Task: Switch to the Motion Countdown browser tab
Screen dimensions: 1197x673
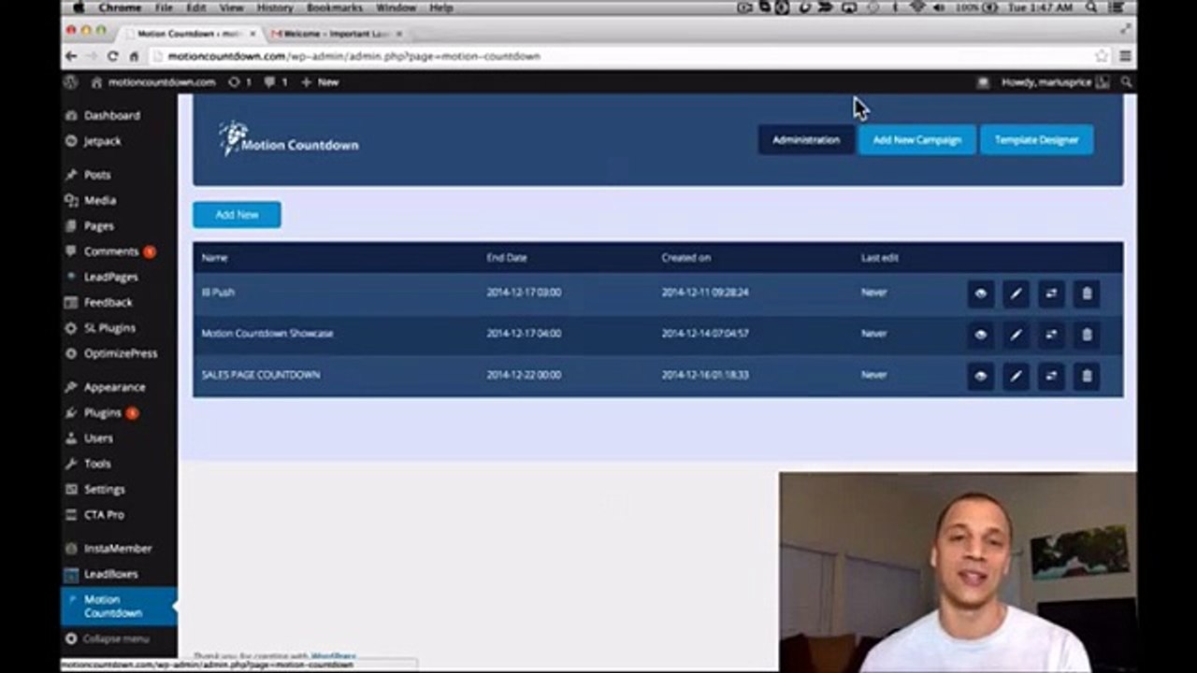Action: click(192, 34)
